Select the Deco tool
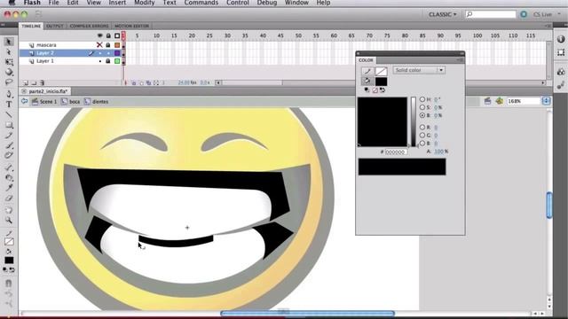The image size is (568, 319). pos(9,155)
